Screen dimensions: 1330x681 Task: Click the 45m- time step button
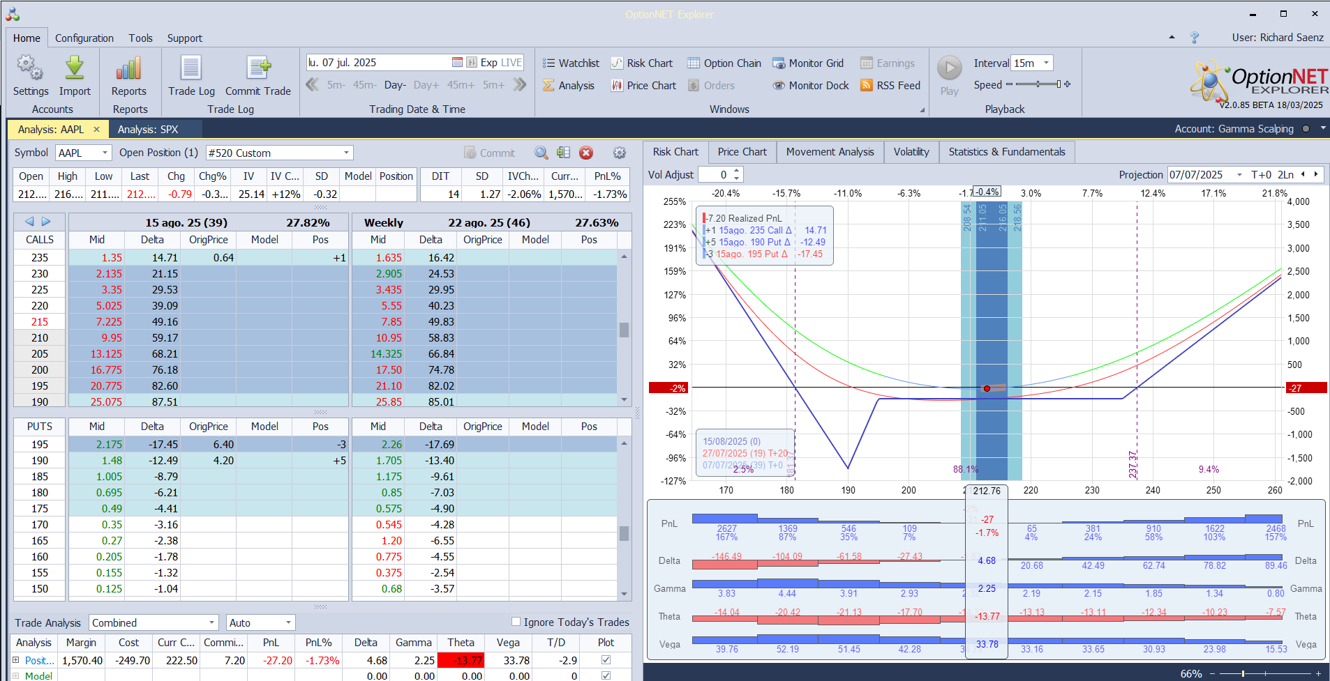coord(364,85)
